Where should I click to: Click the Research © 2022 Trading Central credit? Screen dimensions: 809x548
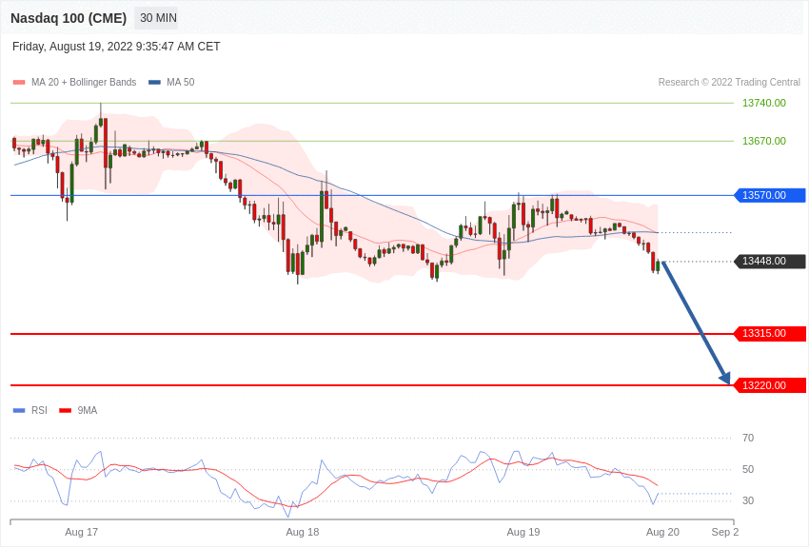(x=729, y=82)
